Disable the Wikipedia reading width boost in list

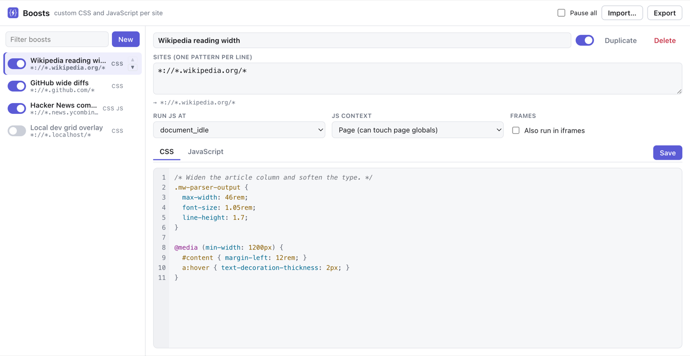pyautogui.click(x=17, y=64)
